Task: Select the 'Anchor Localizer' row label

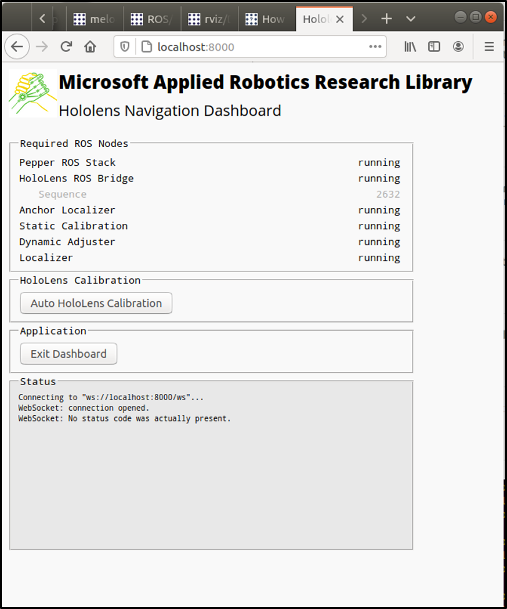Action: point(67,210)
